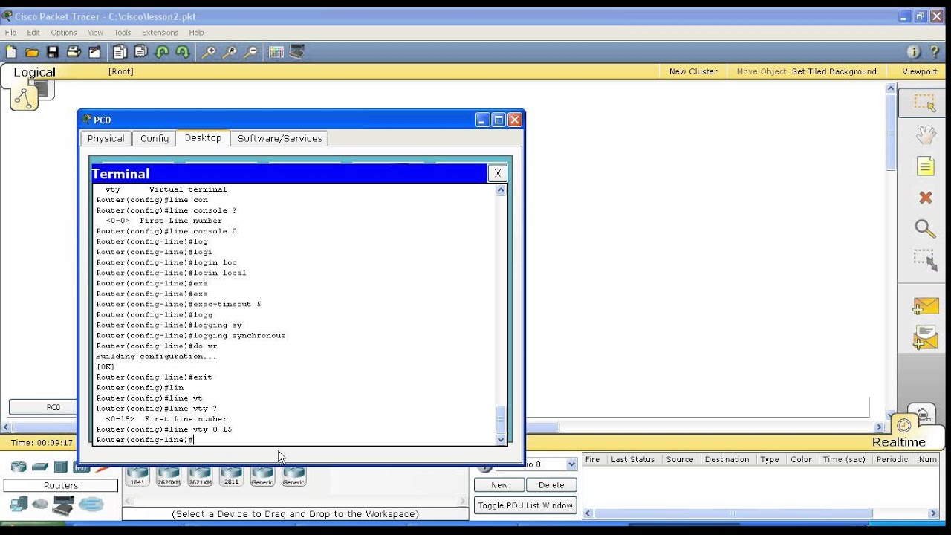Open the File menu
The width and height of the screenshot is (951, 535).
click(x=10, y=33)
